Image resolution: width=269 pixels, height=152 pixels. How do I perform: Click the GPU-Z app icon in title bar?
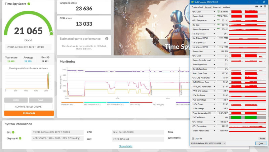pyautogui.click(x=192, y=2)
